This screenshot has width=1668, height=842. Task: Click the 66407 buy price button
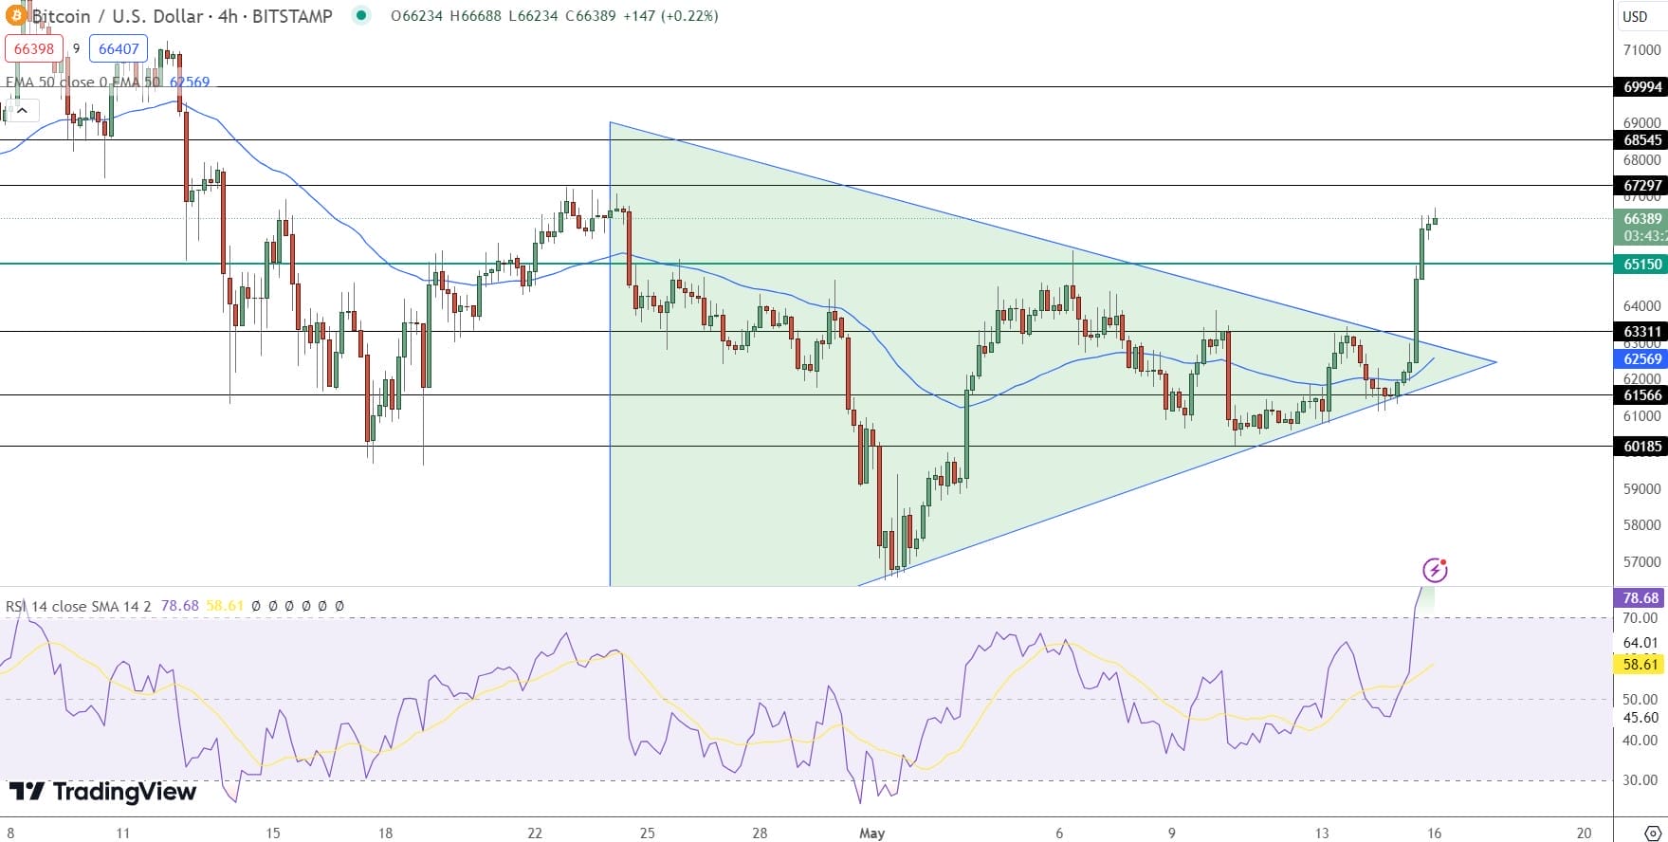point(119,48)
